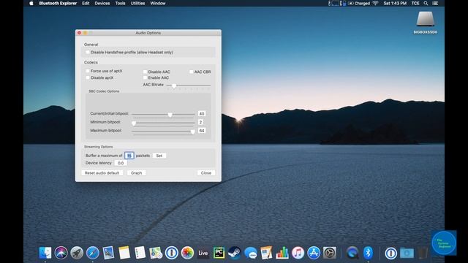Click battery Charged status in menu bar
The width and height of the screenshot is (468, 263).
[x=359, y=3]
